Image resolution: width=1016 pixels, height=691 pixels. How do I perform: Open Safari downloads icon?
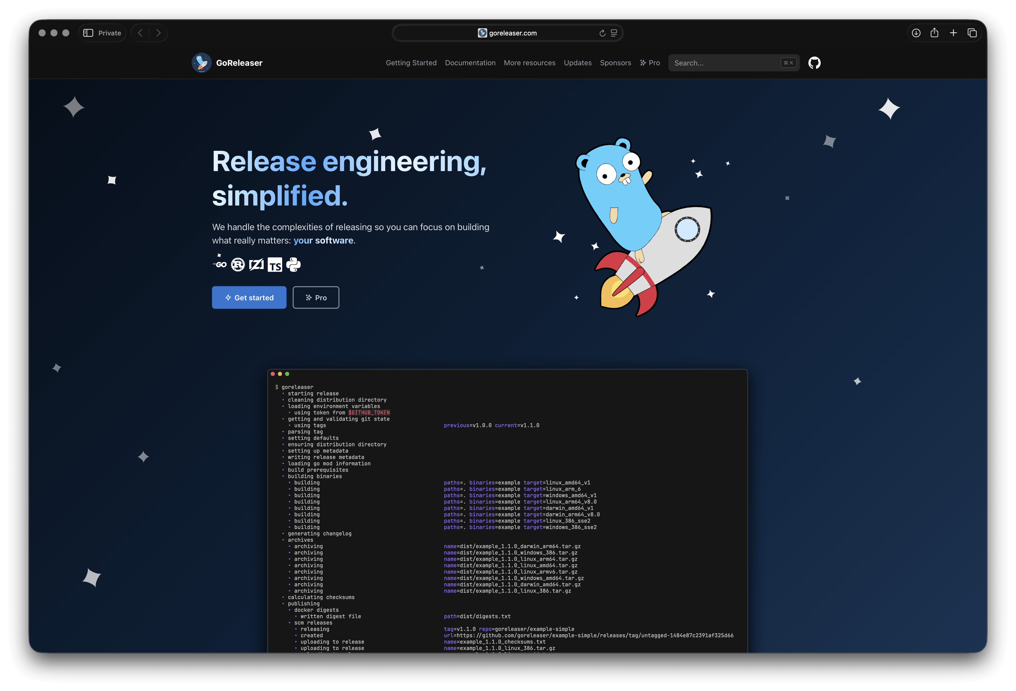click(916, 33)
